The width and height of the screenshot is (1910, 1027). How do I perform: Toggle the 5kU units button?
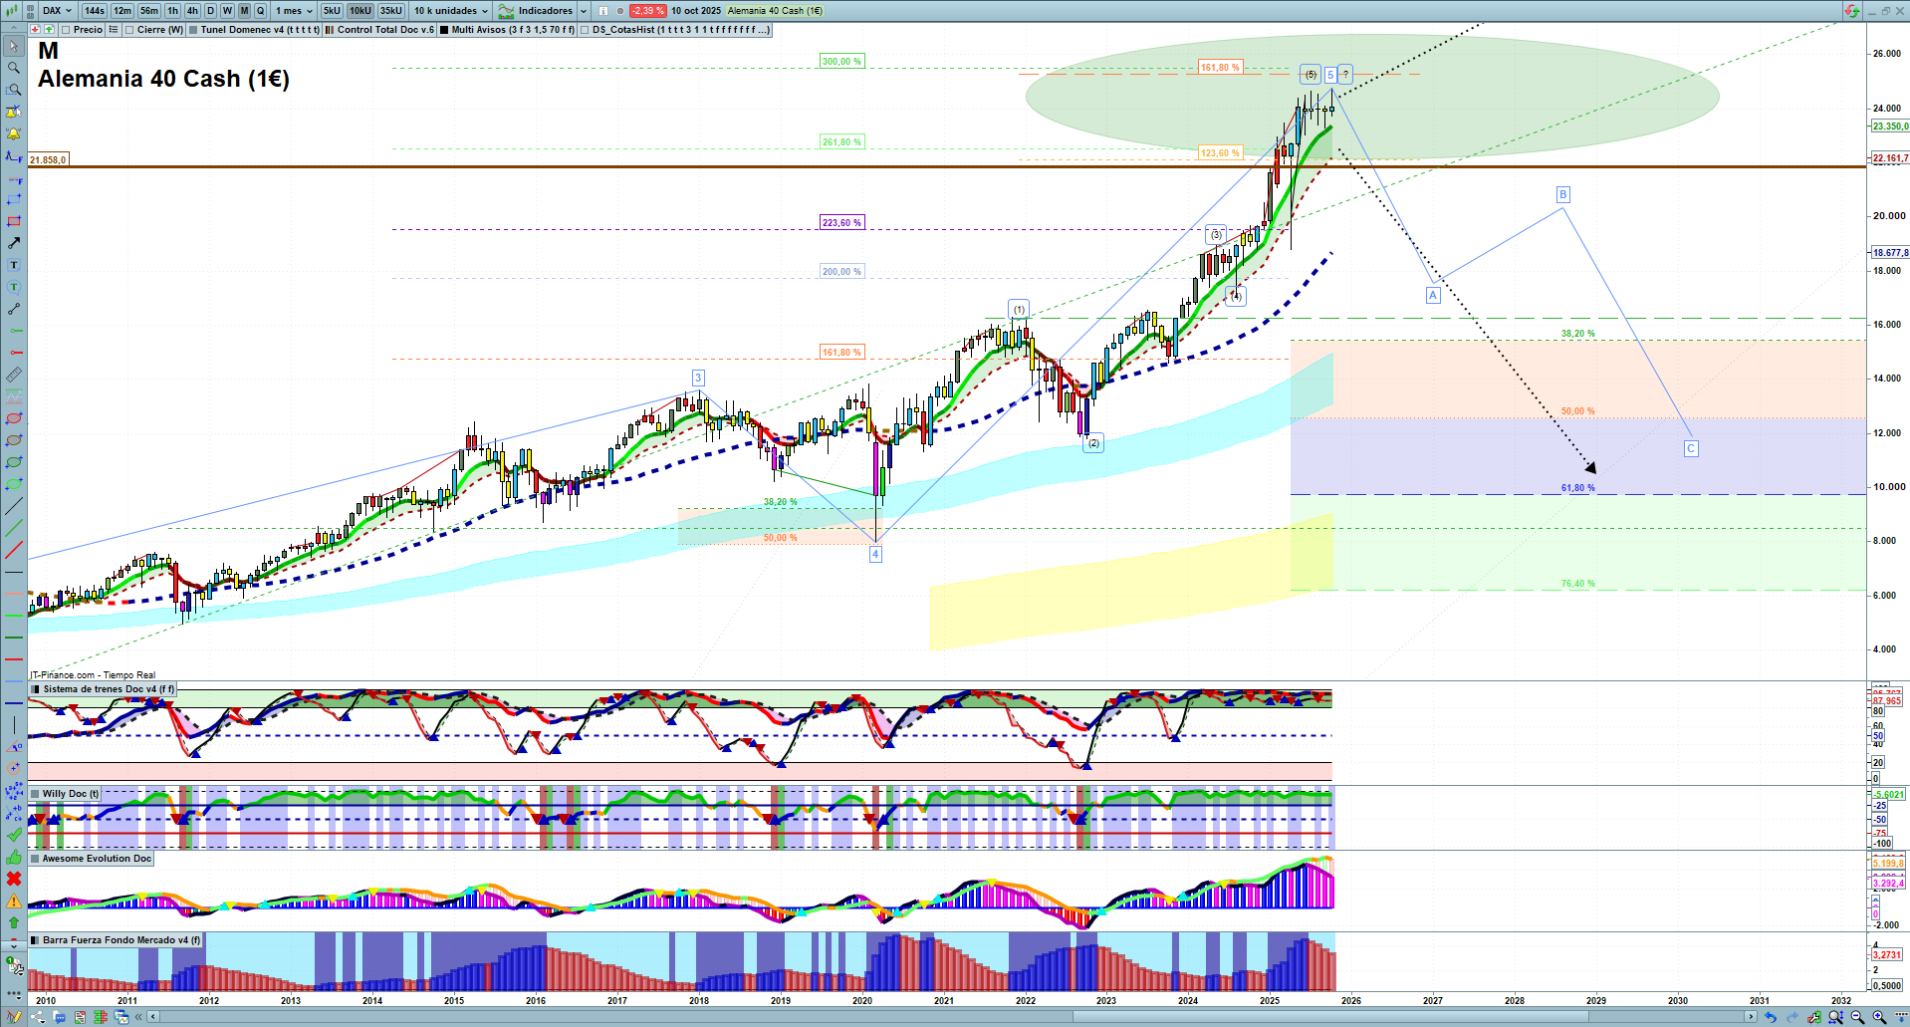[332, 11]
